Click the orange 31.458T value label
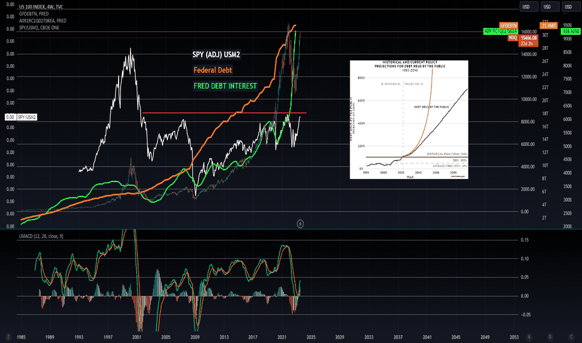The image size is (582, 343). 549,26
